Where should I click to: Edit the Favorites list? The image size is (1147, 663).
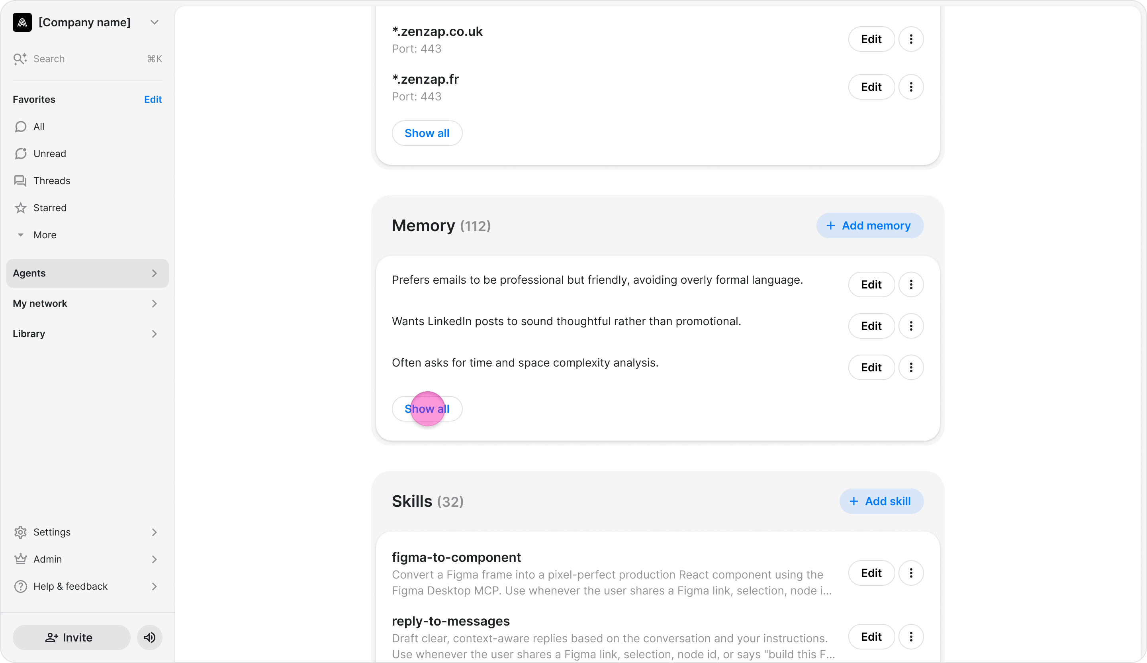pyautogui.click(x=153, y=99)
